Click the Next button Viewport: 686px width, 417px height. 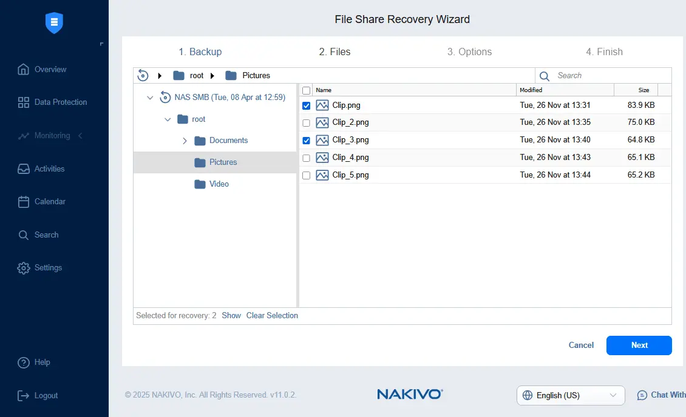click(x=639, y=345)
